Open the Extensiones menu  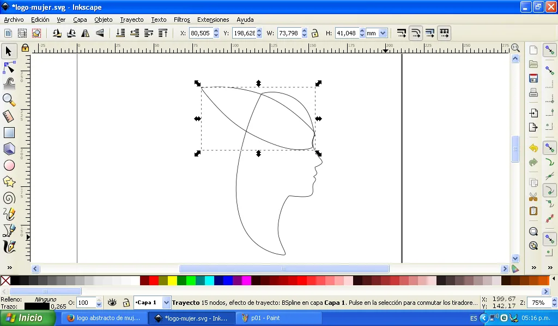(x=213, y=20)
